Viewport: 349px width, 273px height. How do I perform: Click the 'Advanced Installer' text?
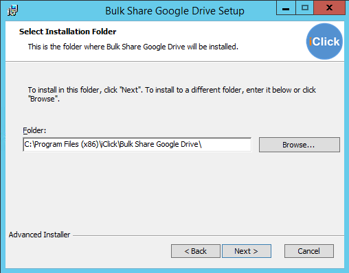[39, 235]
